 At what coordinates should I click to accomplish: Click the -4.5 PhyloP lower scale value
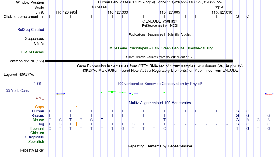(38, 98)
